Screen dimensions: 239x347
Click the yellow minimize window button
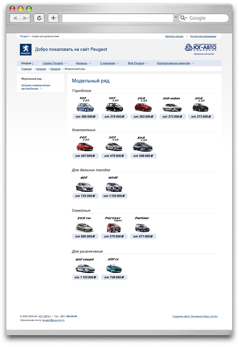tap(21, 9)
